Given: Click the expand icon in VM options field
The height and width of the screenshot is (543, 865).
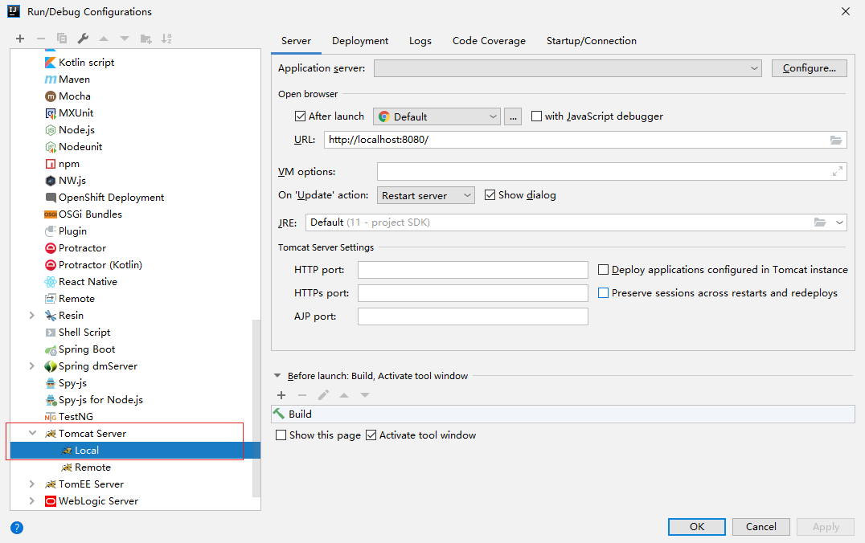Looking at the screenshot, I should [x=838, y=171].
